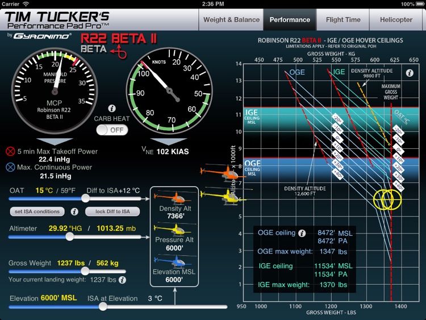Image resolution: width=426 pixels, height=320 pixels.
Task: Tap the gross weight value 562 kg
Action: coord(107,263)
